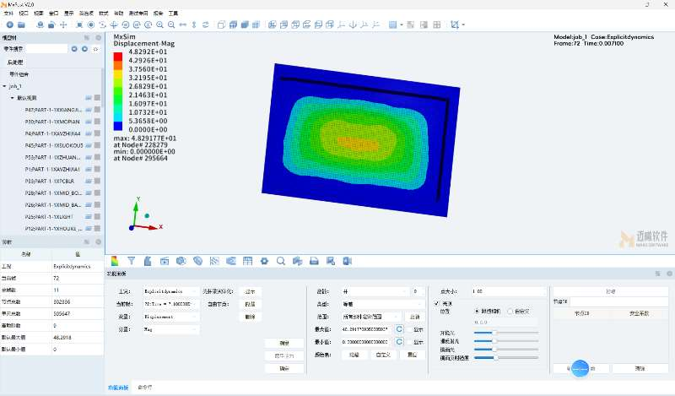The height and width of the screenshot is (396, 675).
Task: Click the rainbow contour plot icon
Action: click(115, 261)
